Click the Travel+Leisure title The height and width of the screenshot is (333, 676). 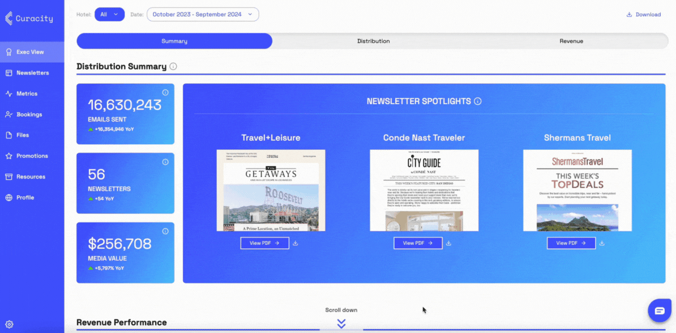tap(271, 138)
